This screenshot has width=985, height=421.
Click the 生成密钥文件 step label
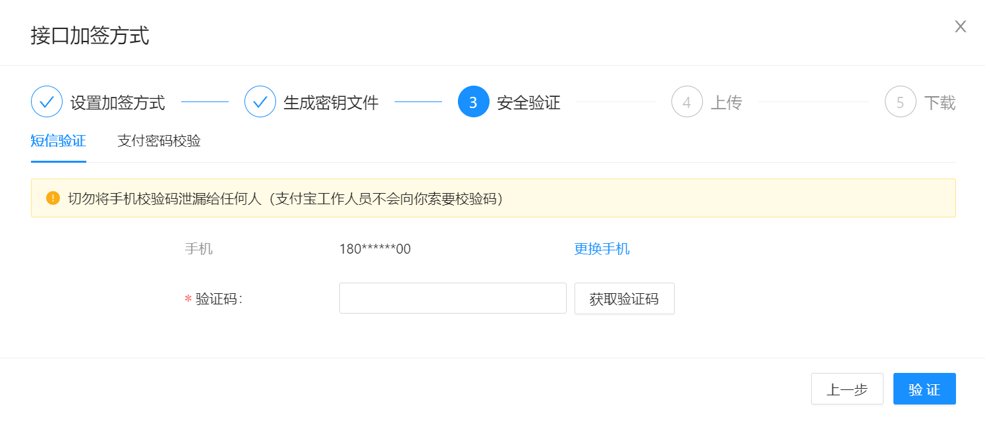(x=331, y=103)
